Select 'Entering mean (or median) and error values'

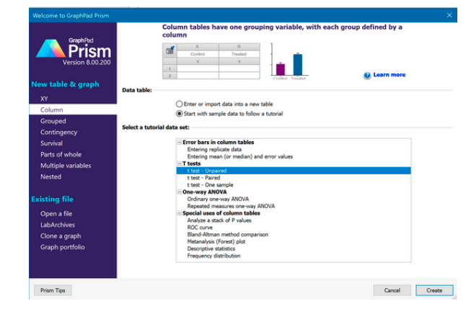[239, 156]
